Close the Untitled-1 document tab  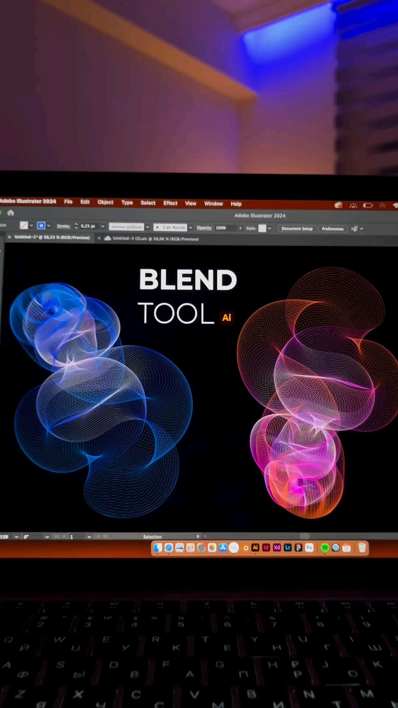click(10, 237)
